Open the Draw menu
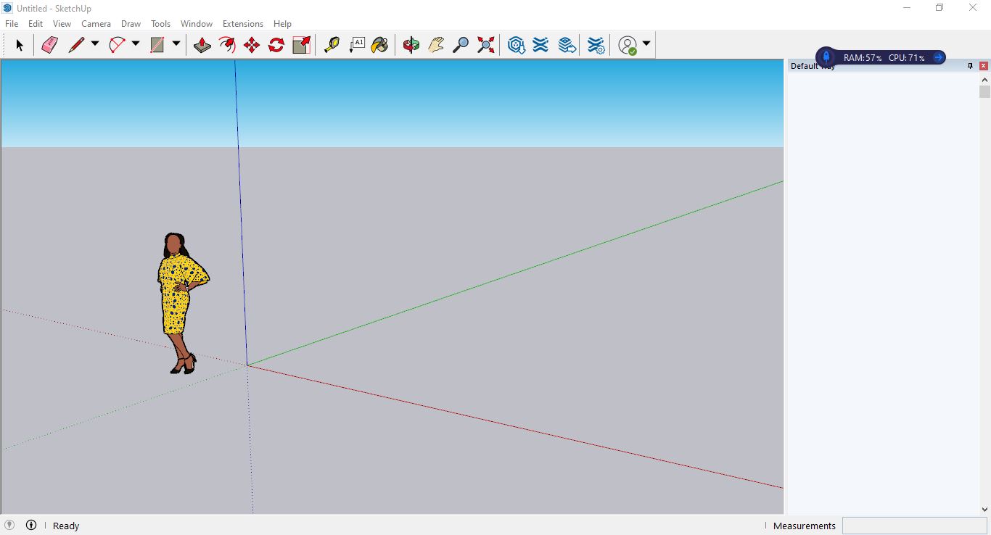Screen dimensions: 991x535 point(131,24)
